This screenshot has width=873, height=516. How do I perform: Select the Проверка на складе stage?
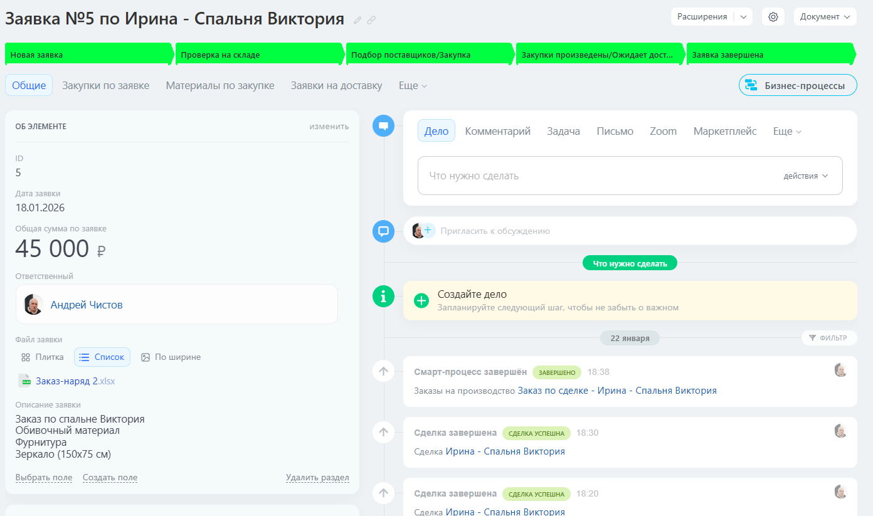(260, 55)
